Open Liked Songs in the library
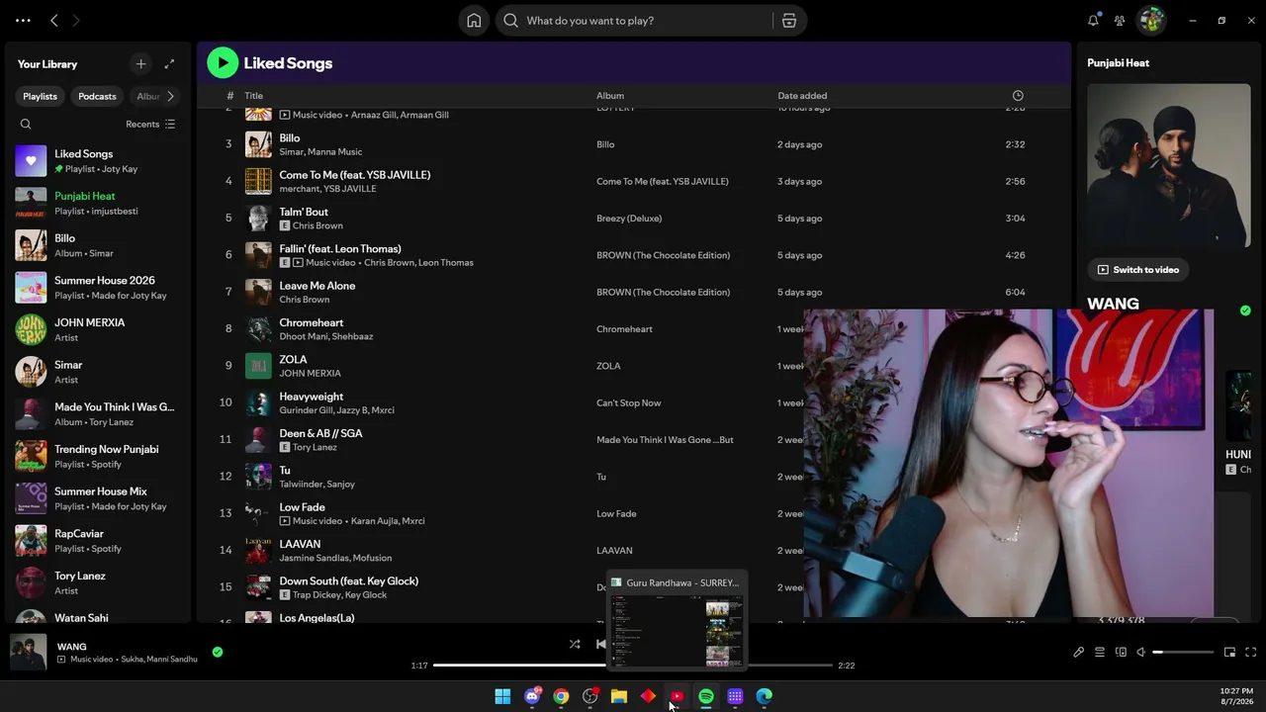The image size is (1266, 712). [x=97, y=161]
